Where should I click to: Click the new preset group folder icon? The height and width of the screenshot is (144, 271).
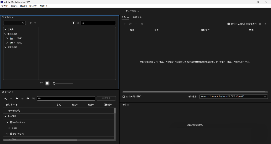click(x=17, y=99)
